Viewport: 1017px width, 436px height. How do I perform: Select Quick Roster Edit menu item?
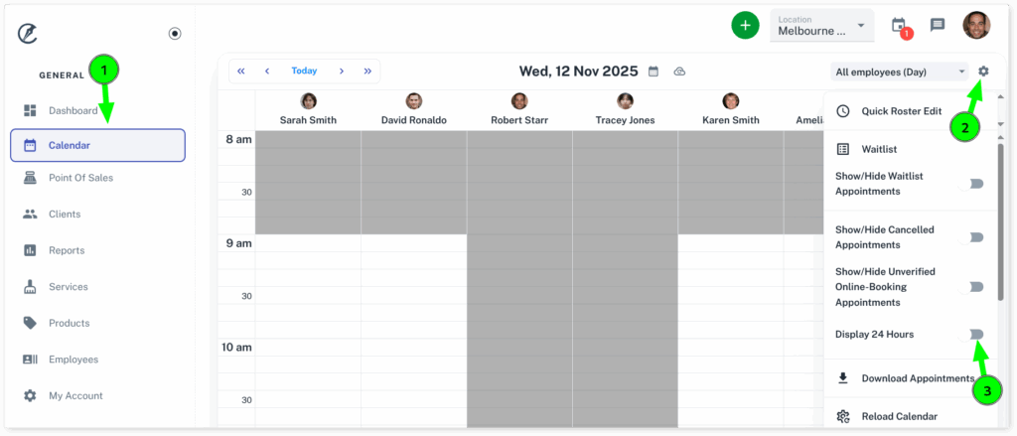(901, 111)
